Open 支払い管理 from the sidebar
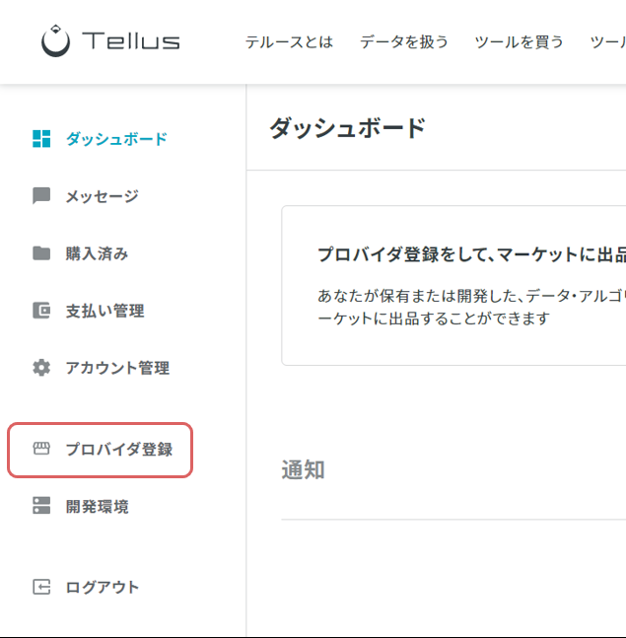The height and width of the screenshot is (638, 626). point(104,311)
